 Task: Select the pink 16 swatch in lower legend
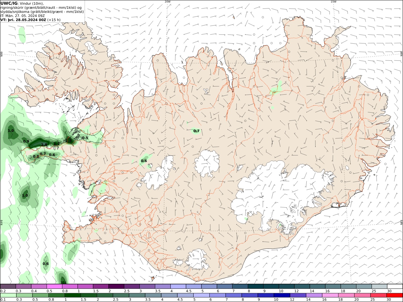click(330, 295)
